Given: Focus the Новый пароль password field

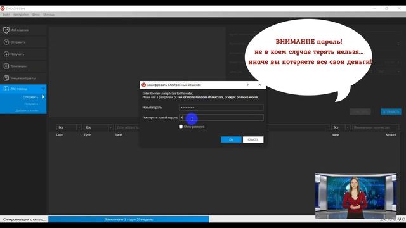Looking at the screenshot, I should 221,107.
